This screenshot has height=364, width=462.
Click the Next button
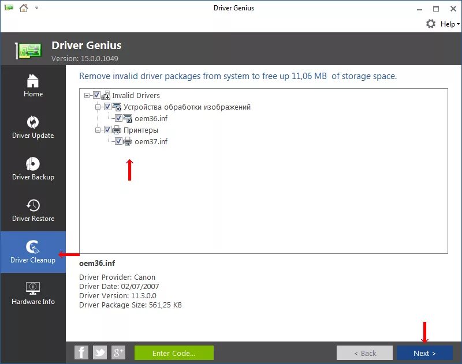tap(424, 353)
